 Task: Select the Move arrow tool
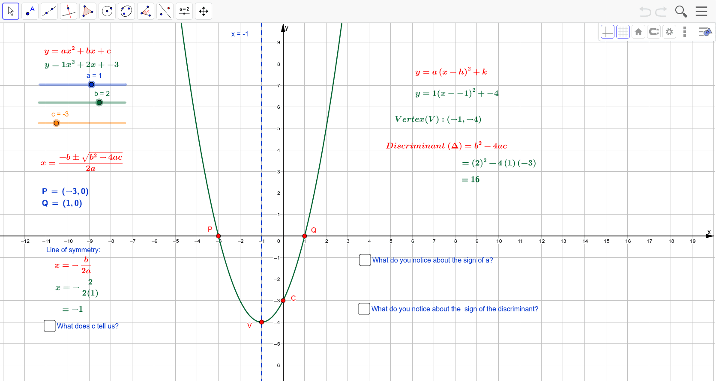11,11
